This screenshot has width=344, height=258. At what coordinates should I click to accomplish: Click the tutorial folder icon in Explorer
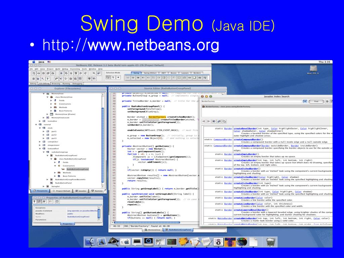click(x=40, y=125)
